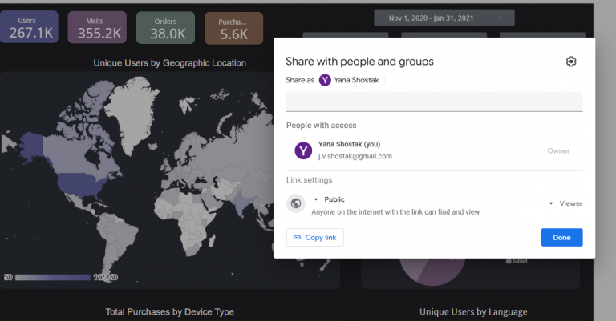Image resolution: width=616 pixels, height=321 pixels.
Task: Click the pie chart behind the dialog
Action: tap(432, 271)
